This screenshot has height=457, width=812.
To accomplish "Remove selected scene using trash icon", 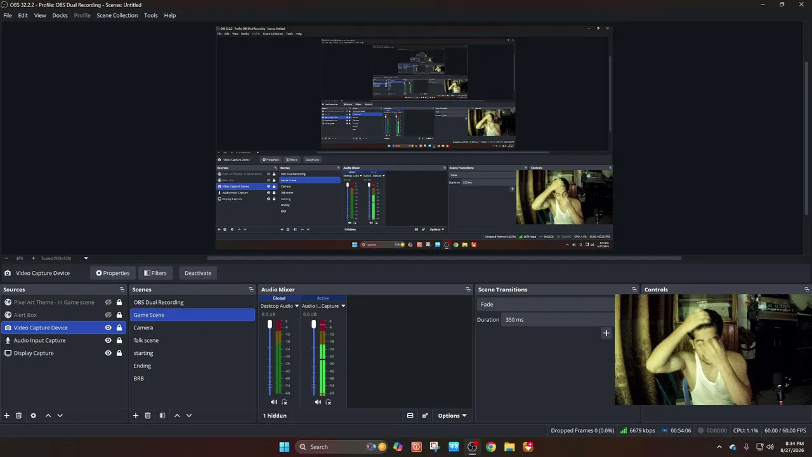I will tap(148, 416).
